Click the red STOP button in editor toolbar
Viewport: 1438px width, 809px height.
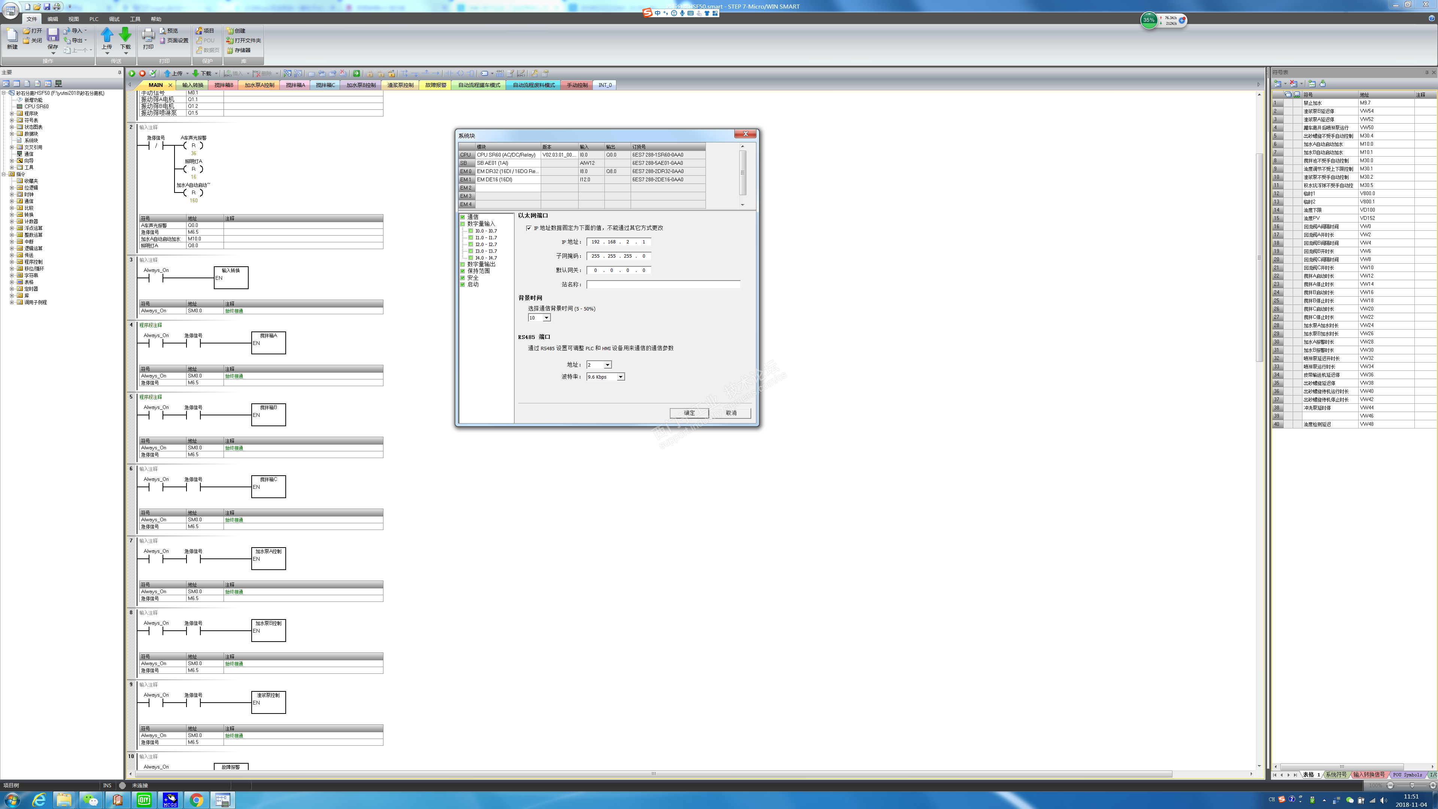pos(142,73)
